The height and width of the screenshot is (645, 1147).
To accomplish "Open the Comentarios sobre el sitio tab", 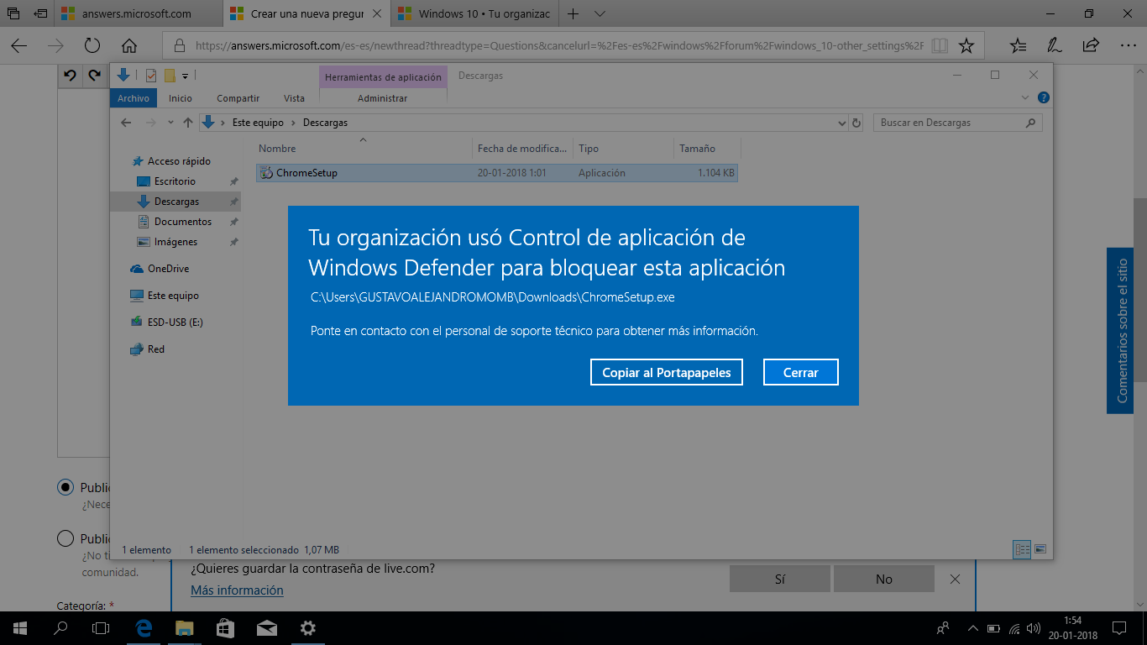I will [1120, 331].
